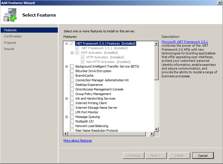Collapse the .NET Framework 3.5.1 Features node
The width and height of the screenshot is (223, 164).
66,44
